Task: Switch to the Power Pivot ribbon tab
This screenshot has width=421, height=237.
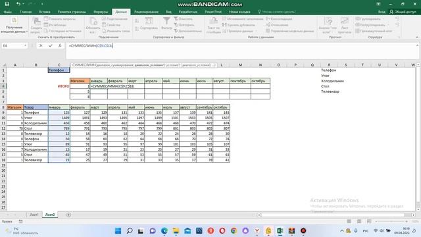Action: pos(213,12)
